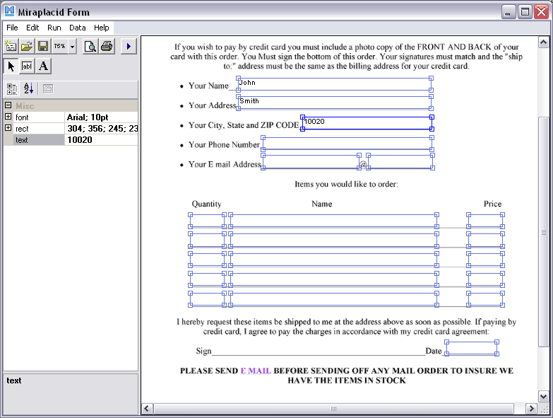
Task: Expand the font property node
Action: click(8, 117)
